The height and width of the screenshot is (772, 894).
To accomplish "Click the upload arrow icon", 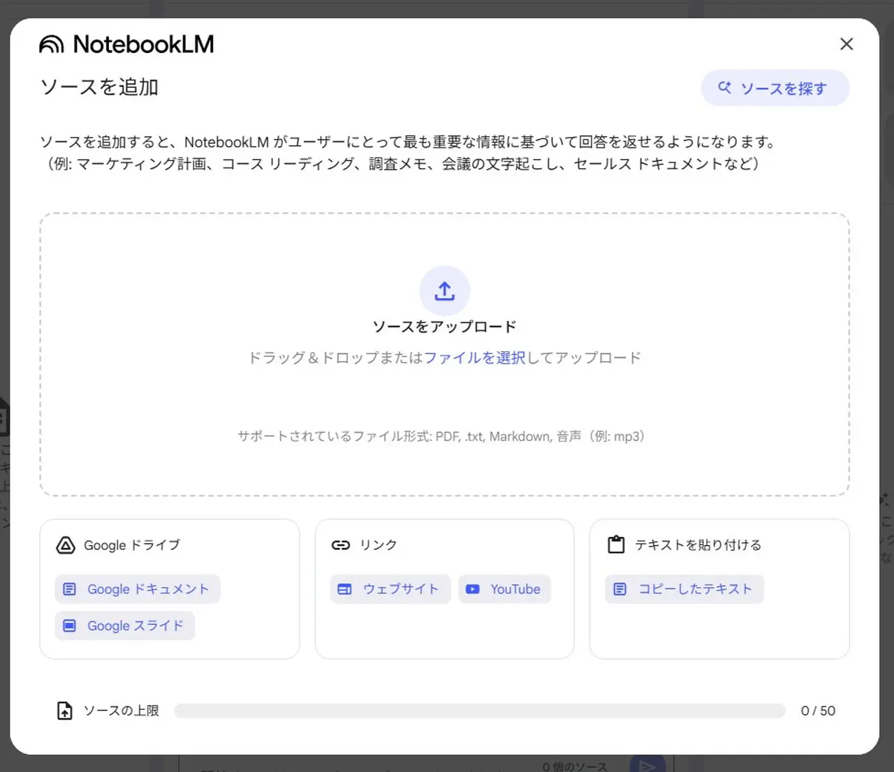I will (444, 290).
